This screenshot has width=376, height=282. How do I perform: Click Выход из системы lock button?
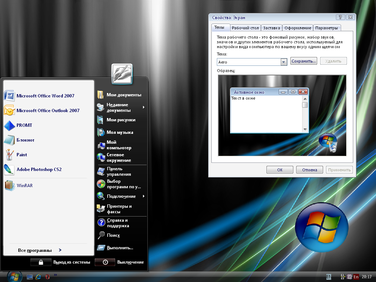pos(41,262)
